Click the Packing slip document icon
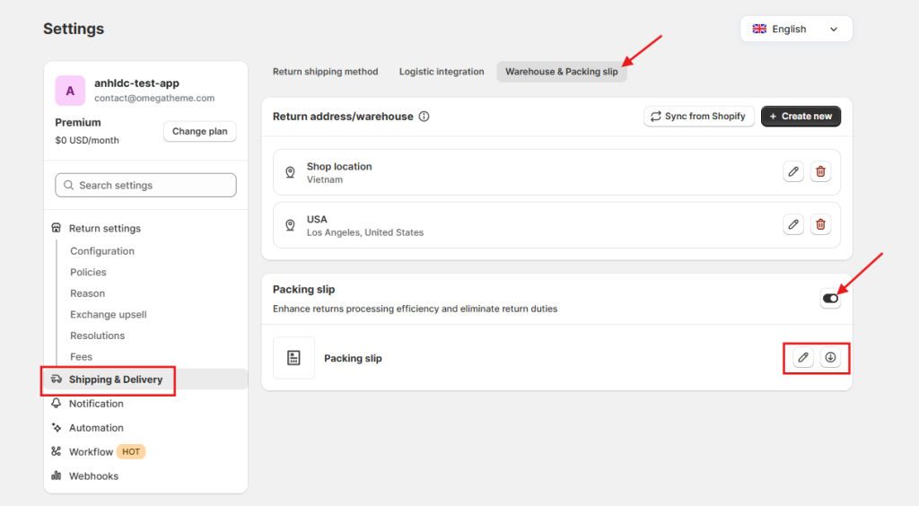 (293, 358)
